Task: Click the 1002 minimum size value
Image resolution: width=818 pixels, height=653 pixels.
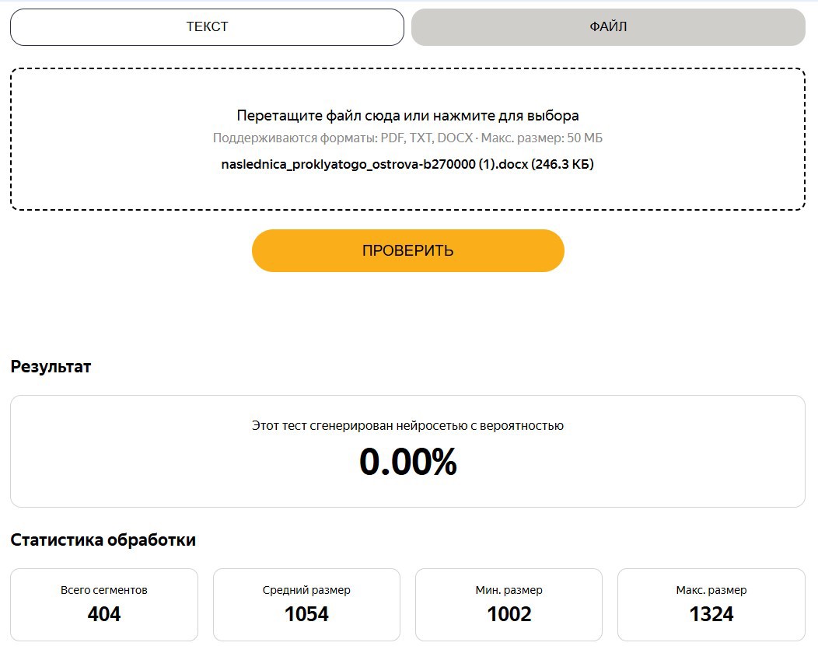Action: point(509,614)
